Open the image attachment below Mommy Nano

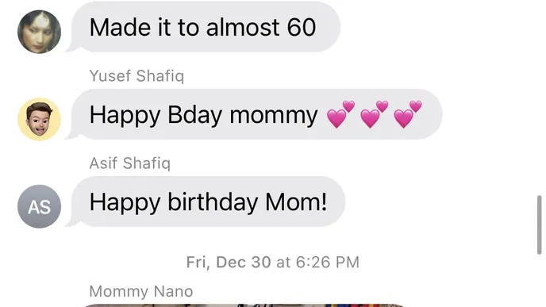pyautogui.click(x=244, y=305)
